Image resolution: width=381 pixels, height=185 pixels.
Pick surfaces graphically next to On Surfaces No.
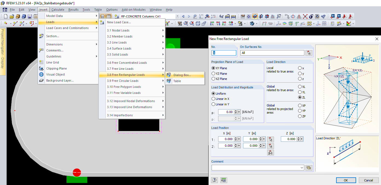pyautogui.click(x=309, y=53)
